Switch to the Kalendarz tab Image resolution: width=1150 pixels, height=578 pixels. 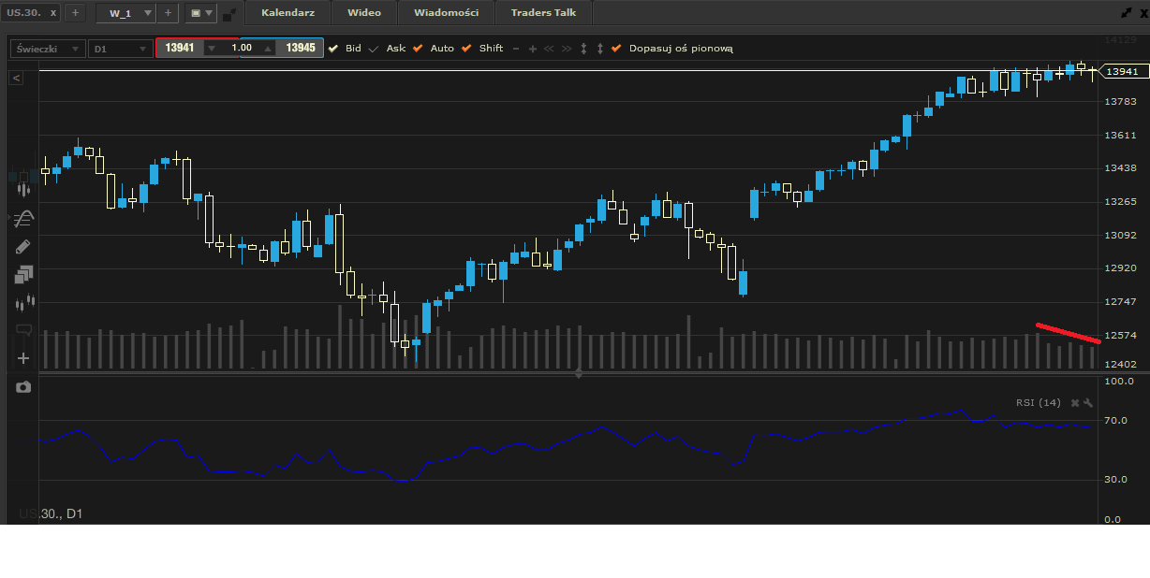tap(287, 13)
